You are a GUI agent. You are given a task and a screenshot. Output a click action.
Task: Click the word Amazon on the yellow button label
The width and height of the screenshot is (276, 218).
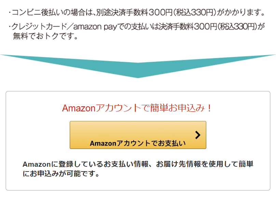(103, 144)
